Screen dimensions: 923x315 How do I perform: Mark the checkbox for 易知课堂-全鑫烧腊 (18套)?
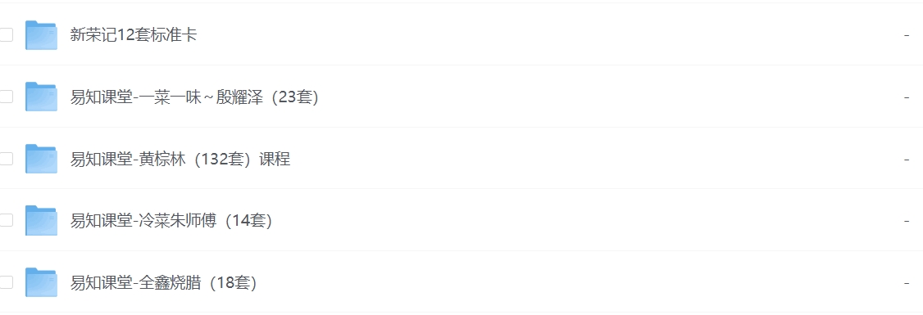[5, 282]
